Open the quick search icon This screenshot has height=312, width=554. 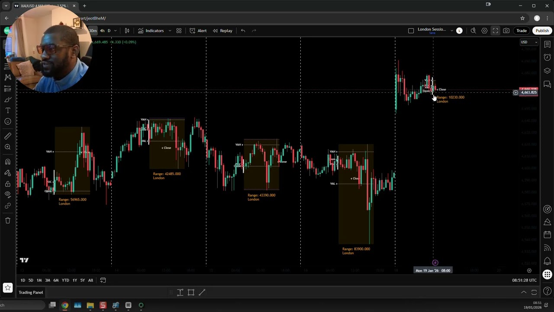[473, 31]
